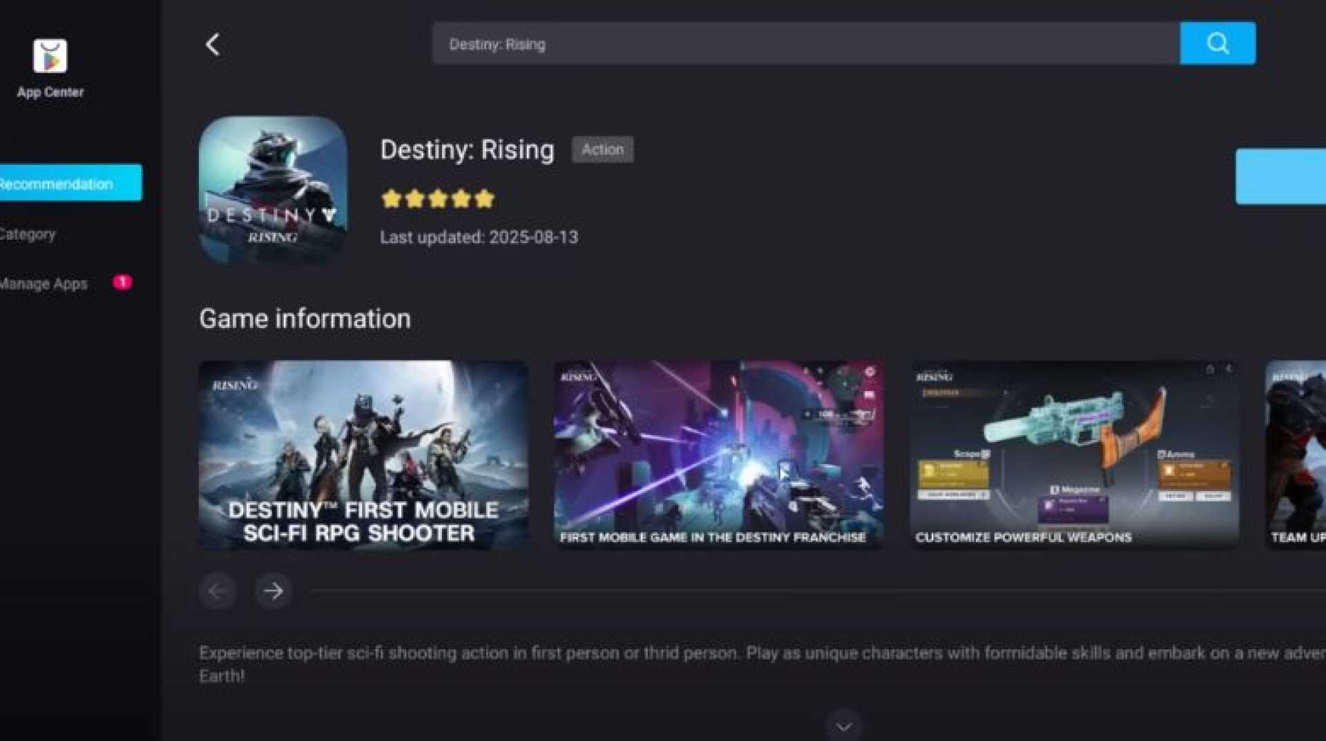1326x741 pixels.
Task: Expand description with bottom chevron
Action: pos(844,726)
